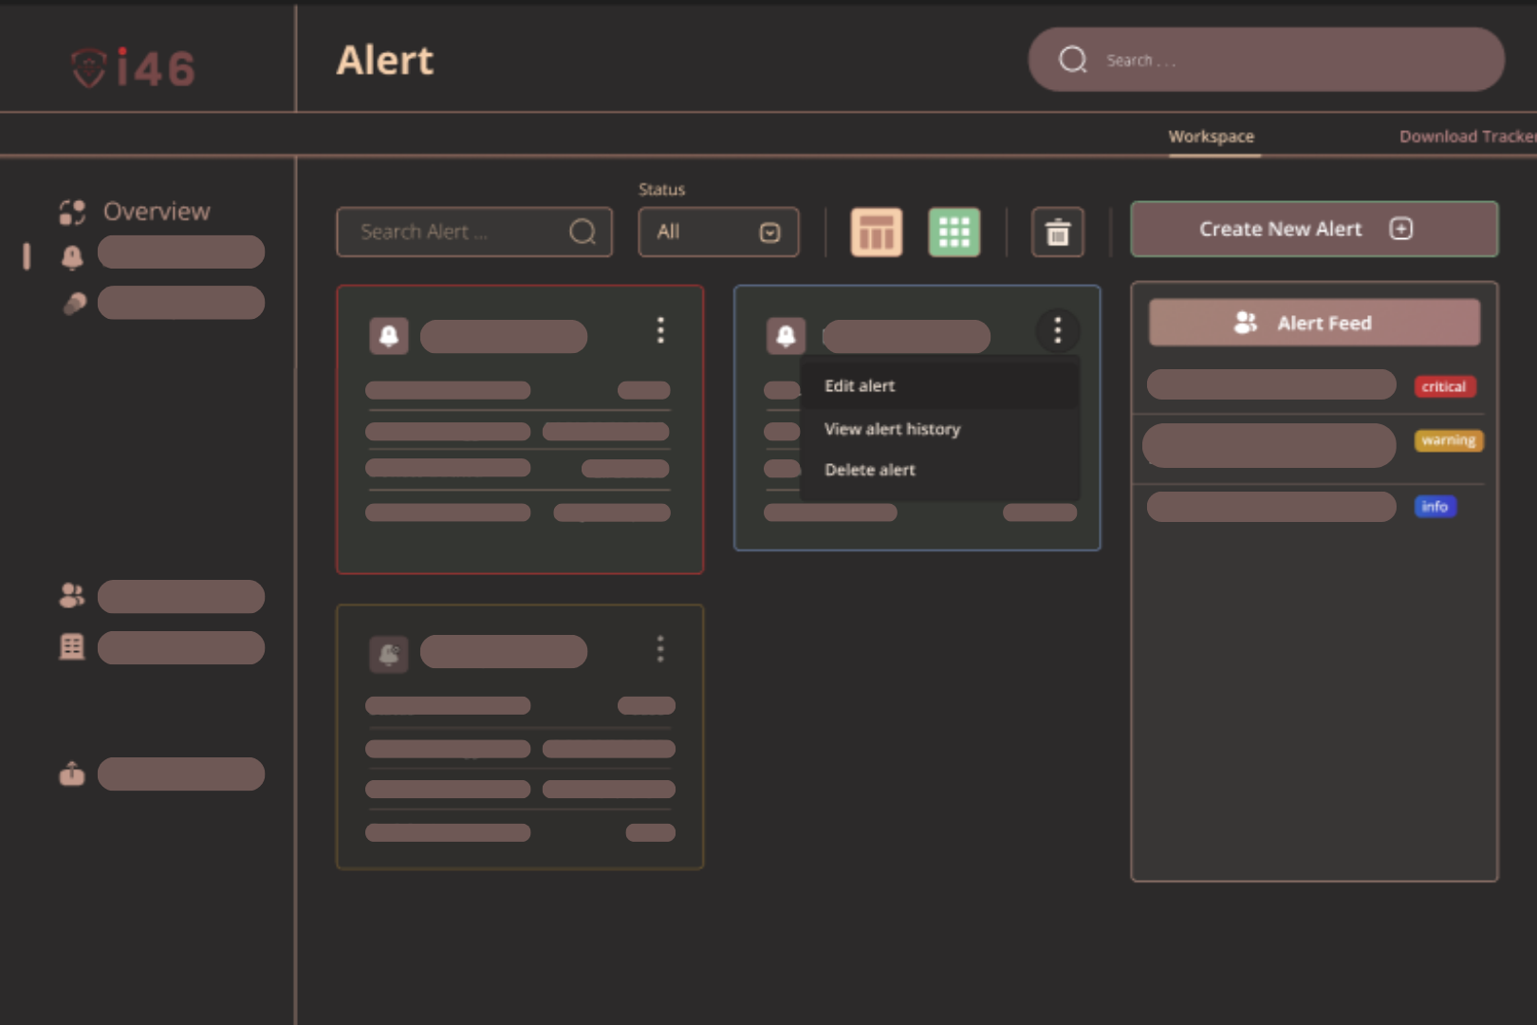Open the Overview sidebar item
The width and height of the screenshot is (1537, 1025).
(135, 212)
